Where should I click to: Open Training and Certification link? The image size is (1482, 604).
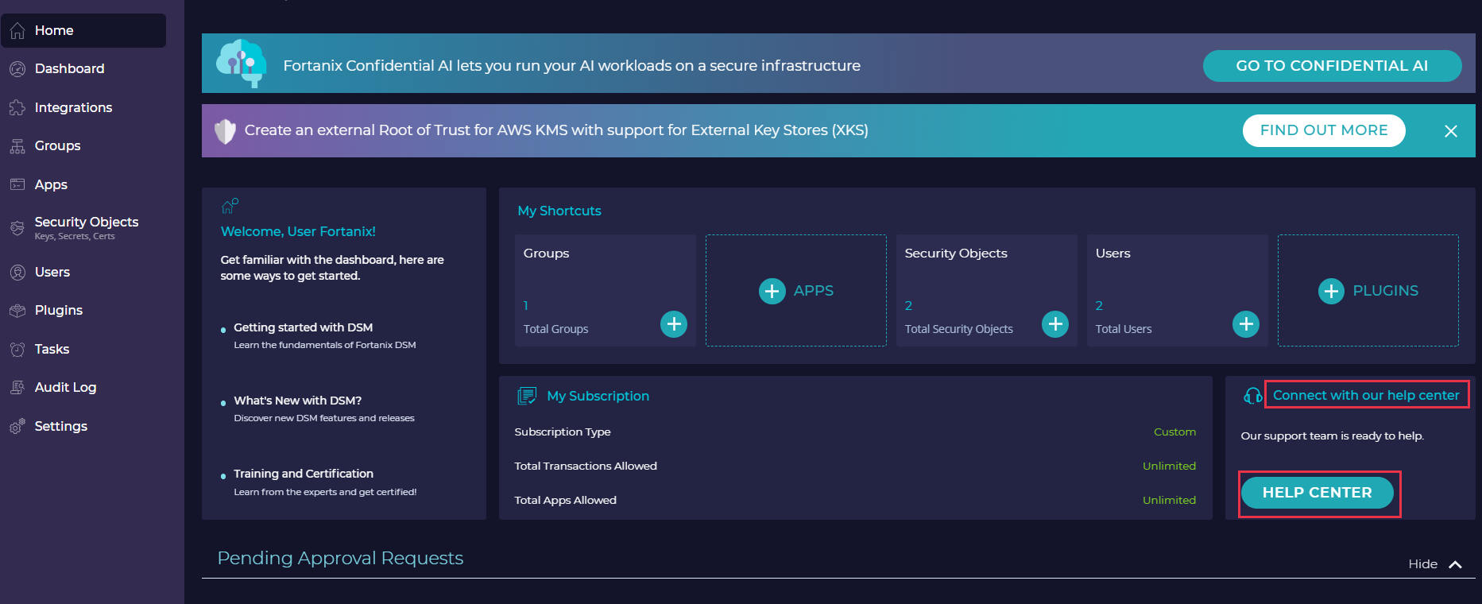tap(303, 474)
